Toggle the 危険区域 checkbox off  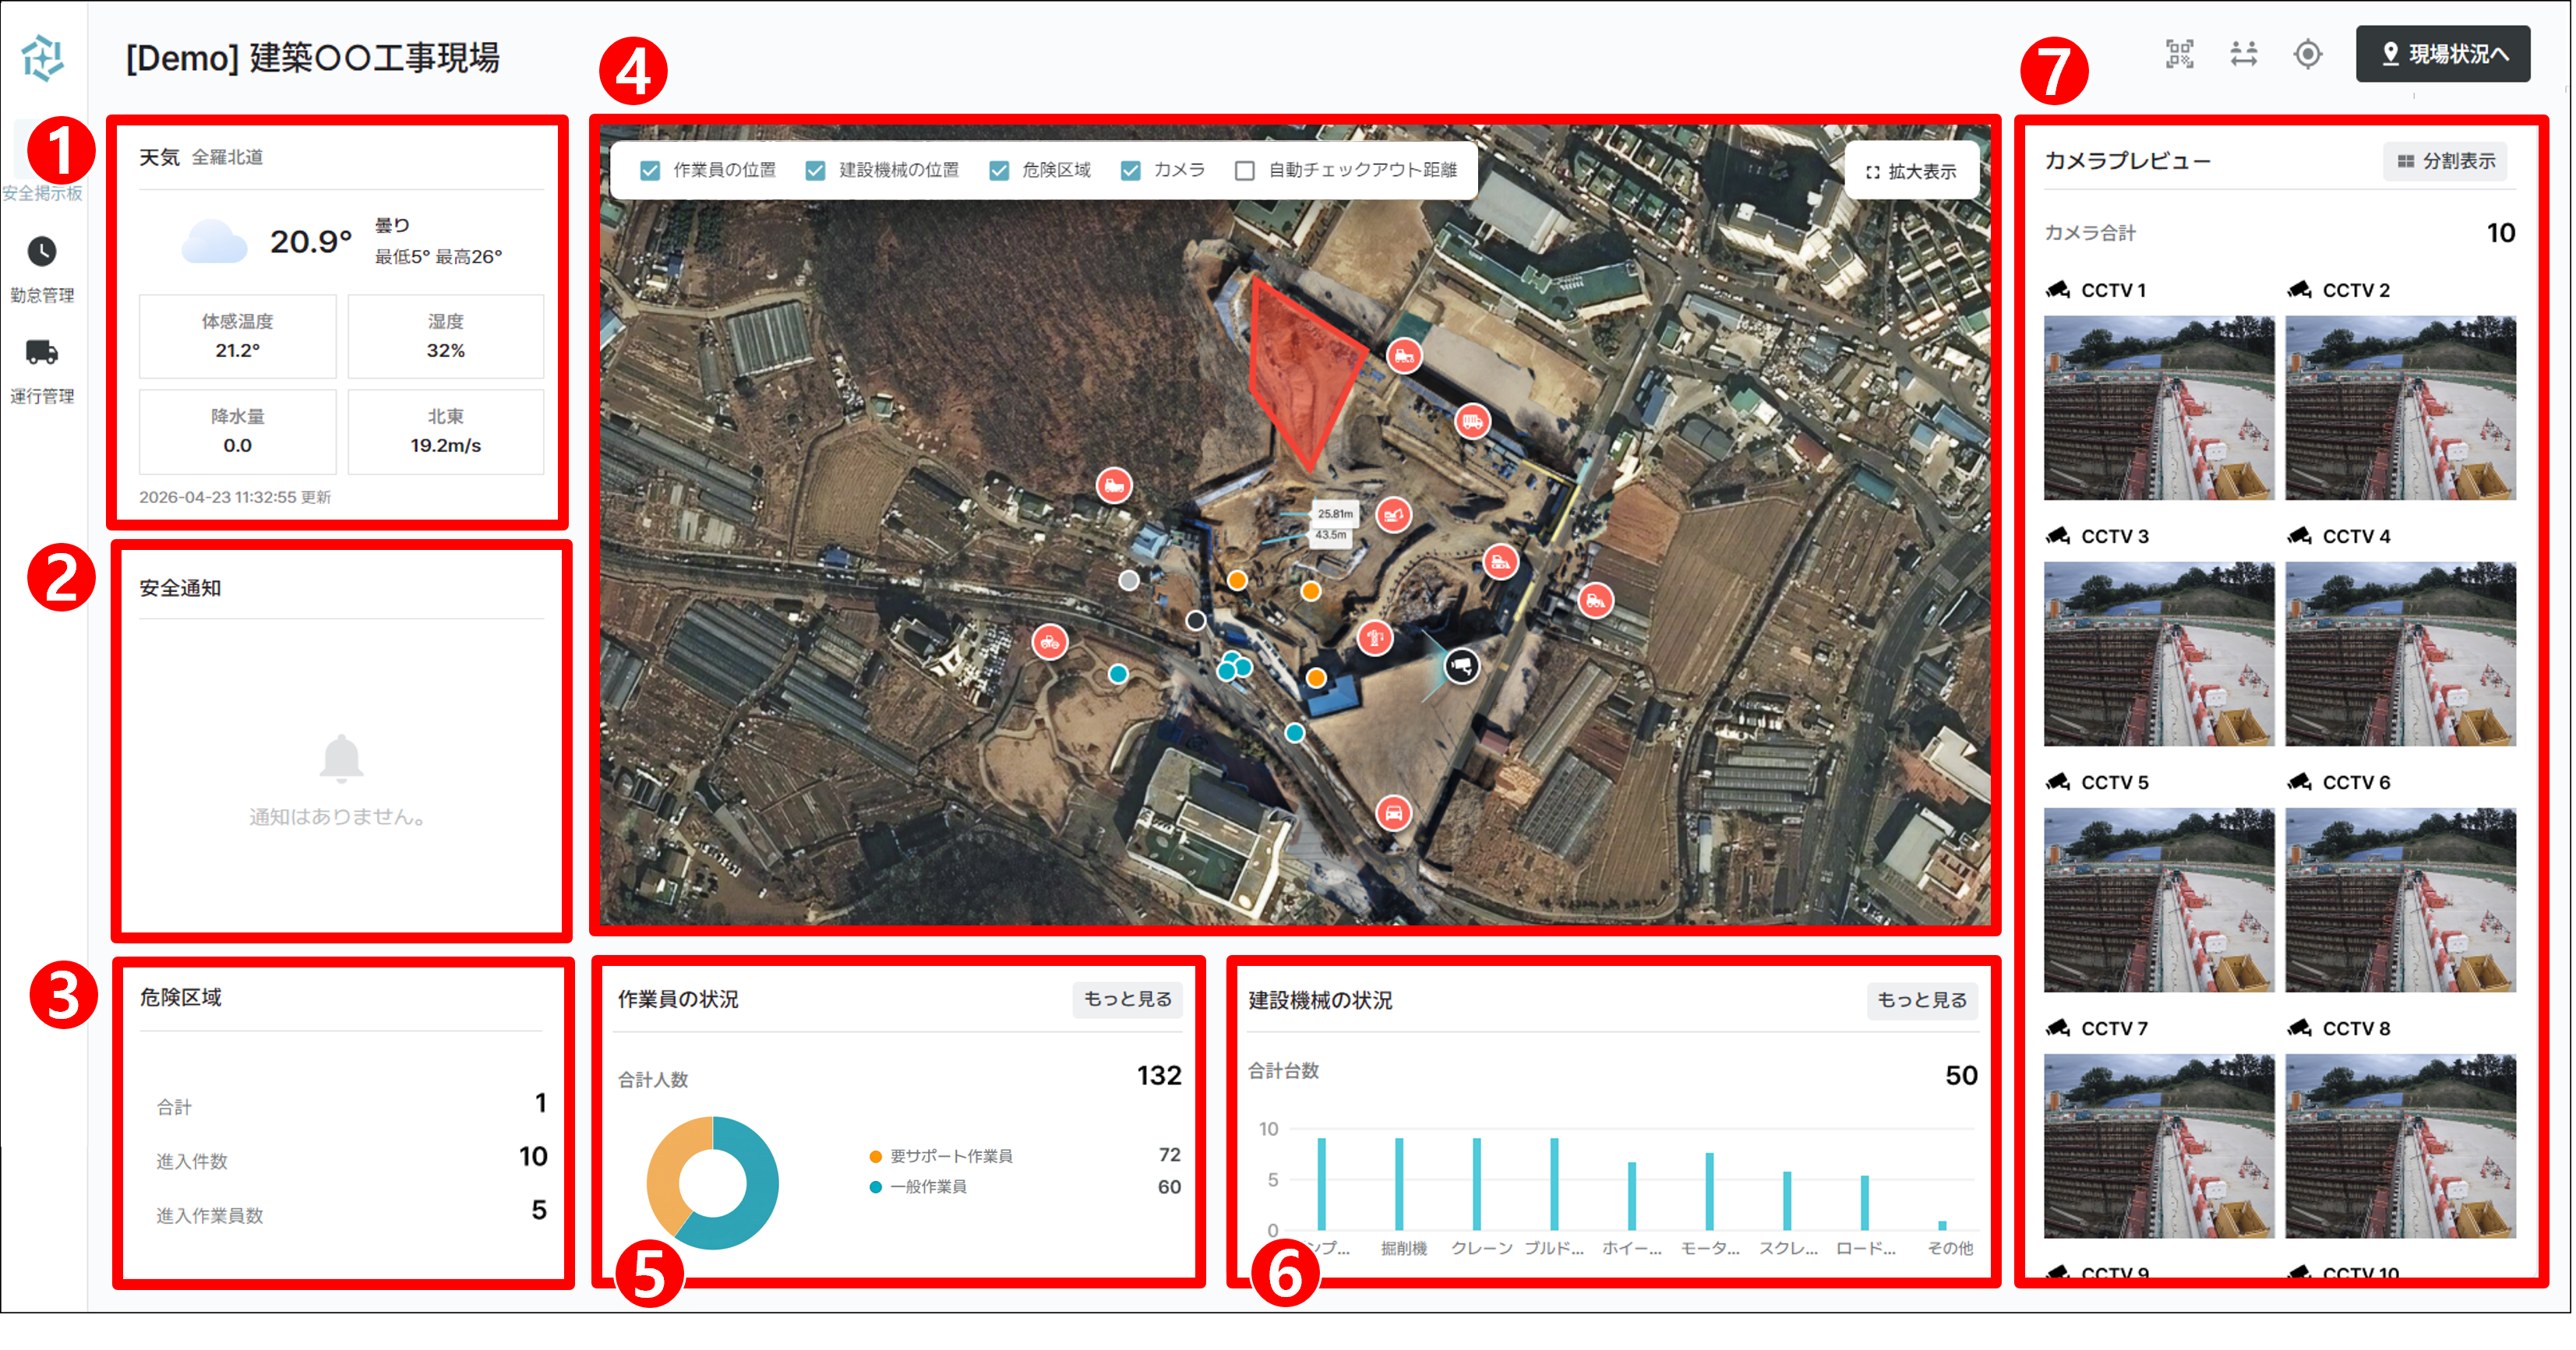coord(998,171)
